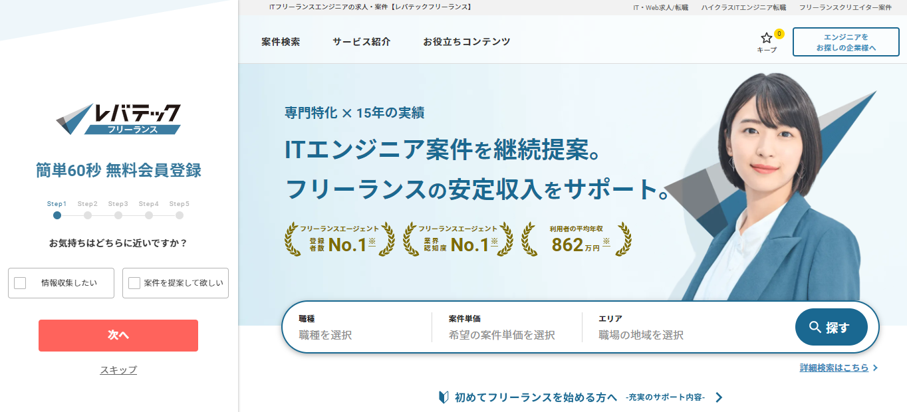Screen dimensions: 907x412
Task: Check the 案件を提案して欲しい checkbox
Action: [x=134, y=283]
